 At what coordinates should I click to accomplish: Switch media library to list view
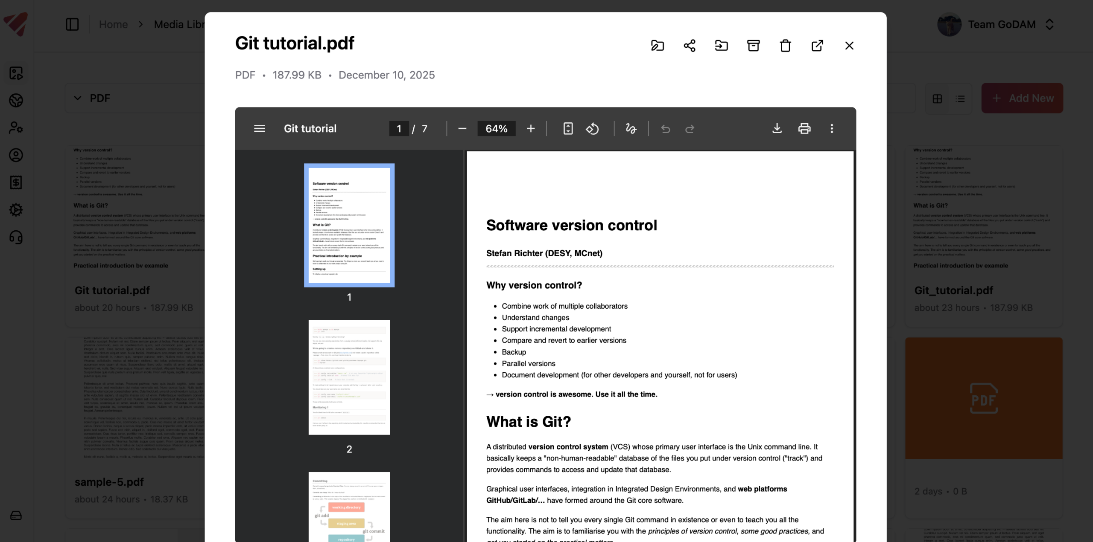pos(960,99)
